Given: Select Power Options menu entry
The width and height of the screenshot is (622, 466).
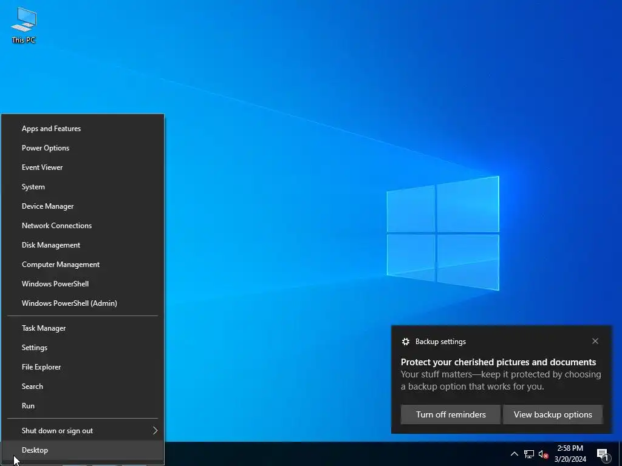Looking at the screenshot, I should (83, 148).
